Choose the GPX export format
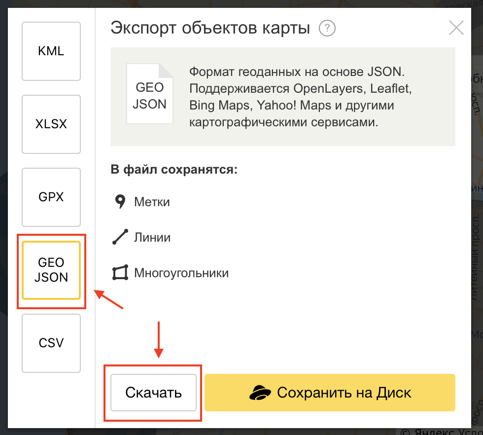Screen dimensions: 483x435 [x=51, y=197]
